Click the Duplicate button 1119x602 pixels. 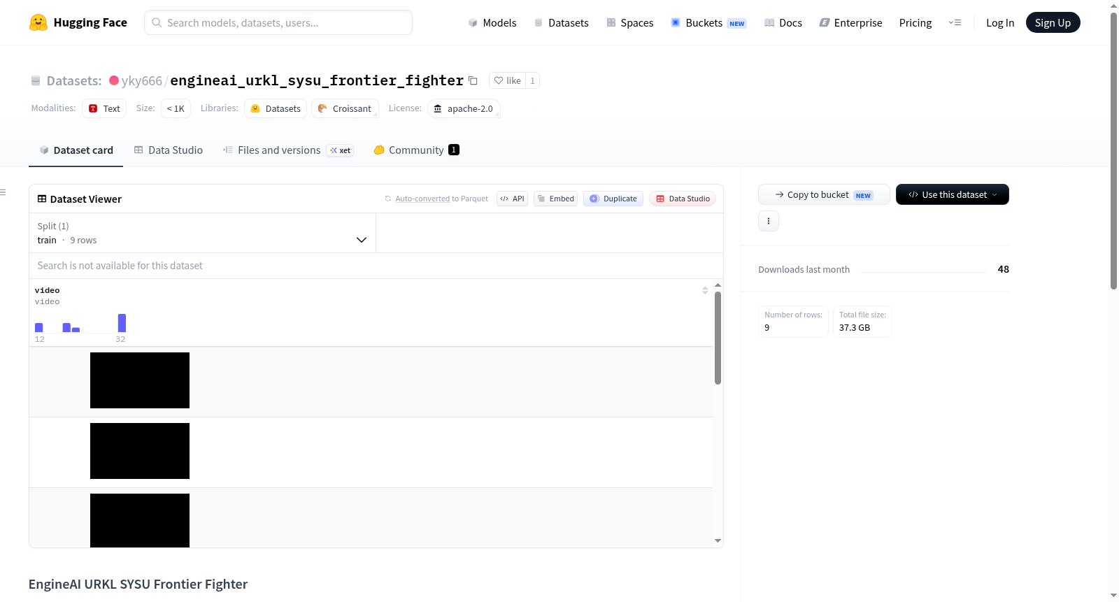click(613, 199)
